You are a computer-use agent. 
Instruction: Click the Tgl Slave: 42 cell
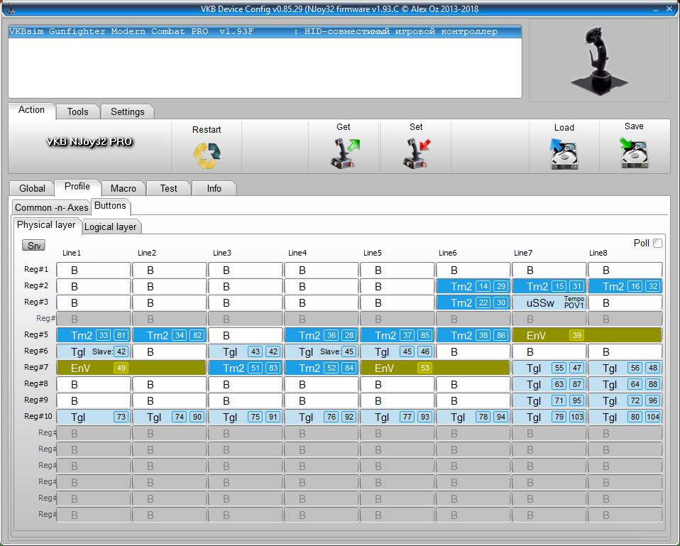[94, 351]
